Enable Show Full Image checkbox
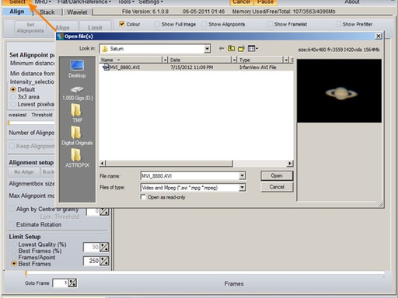Image resolution: width=398 pixels, height=298 pixels. (157, 24)
